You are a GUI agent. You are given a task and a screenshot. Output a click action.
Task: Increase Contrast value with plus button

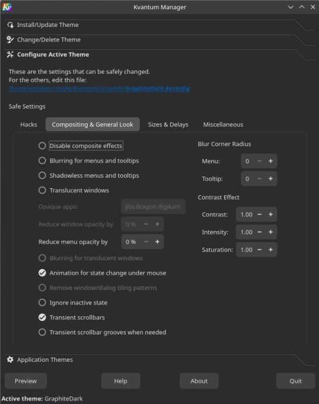(270, 215)
